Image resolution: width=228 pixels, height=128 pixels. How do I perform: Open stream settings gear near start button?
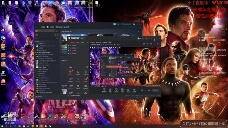149,90
